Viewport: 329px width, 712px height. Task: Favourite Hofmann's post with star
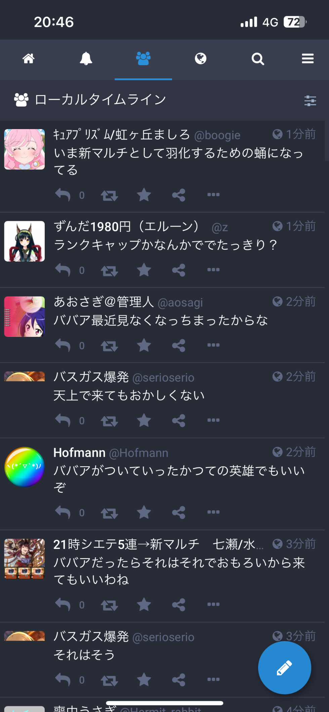[144, 512]
